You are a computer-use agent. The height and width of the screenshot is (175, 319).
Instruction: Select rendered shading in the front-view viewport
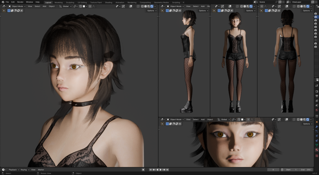251,6
